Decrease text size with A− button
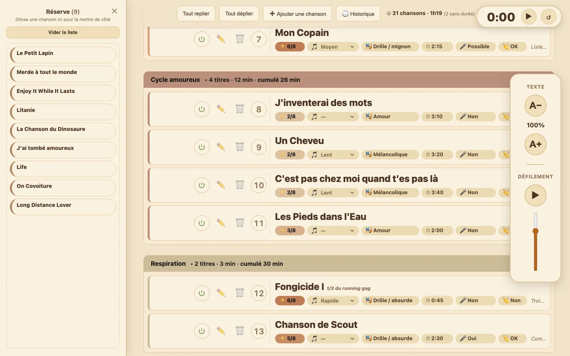The width and height of the screenshot is (570, 356). click(536, 106)
